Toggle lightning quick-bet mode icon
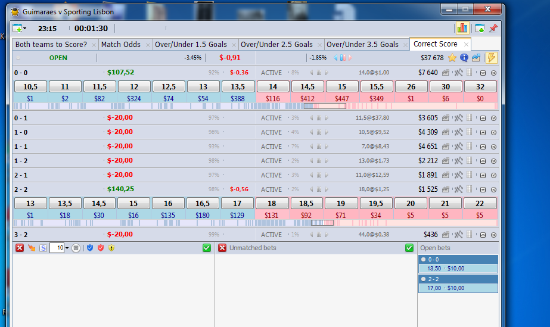This screenshot has height=327, width=550. click(491, 58)
